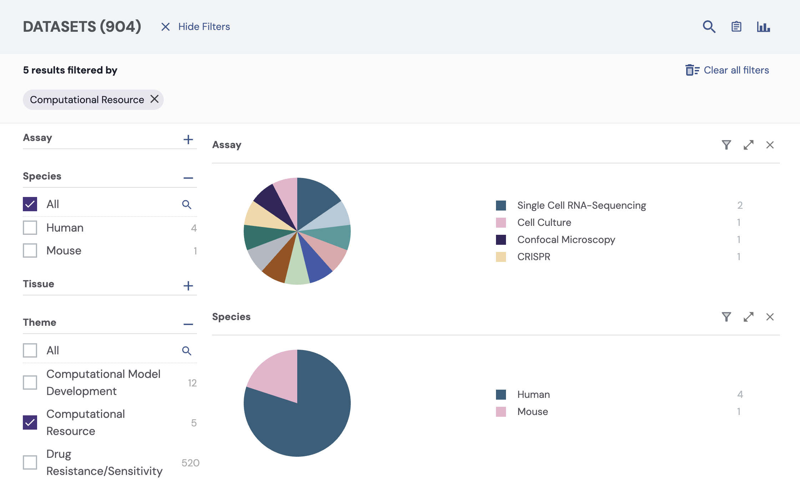Close the Species chart panel
Viewport: 800px width, 486px height.
(x=770, y=317)
